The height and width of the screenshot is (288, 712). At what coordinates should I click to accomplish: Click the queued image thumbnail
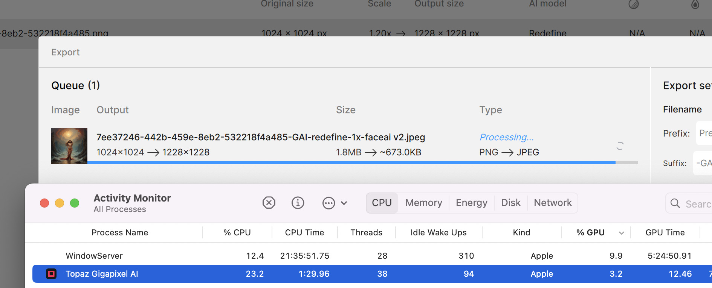pos(69,146)
